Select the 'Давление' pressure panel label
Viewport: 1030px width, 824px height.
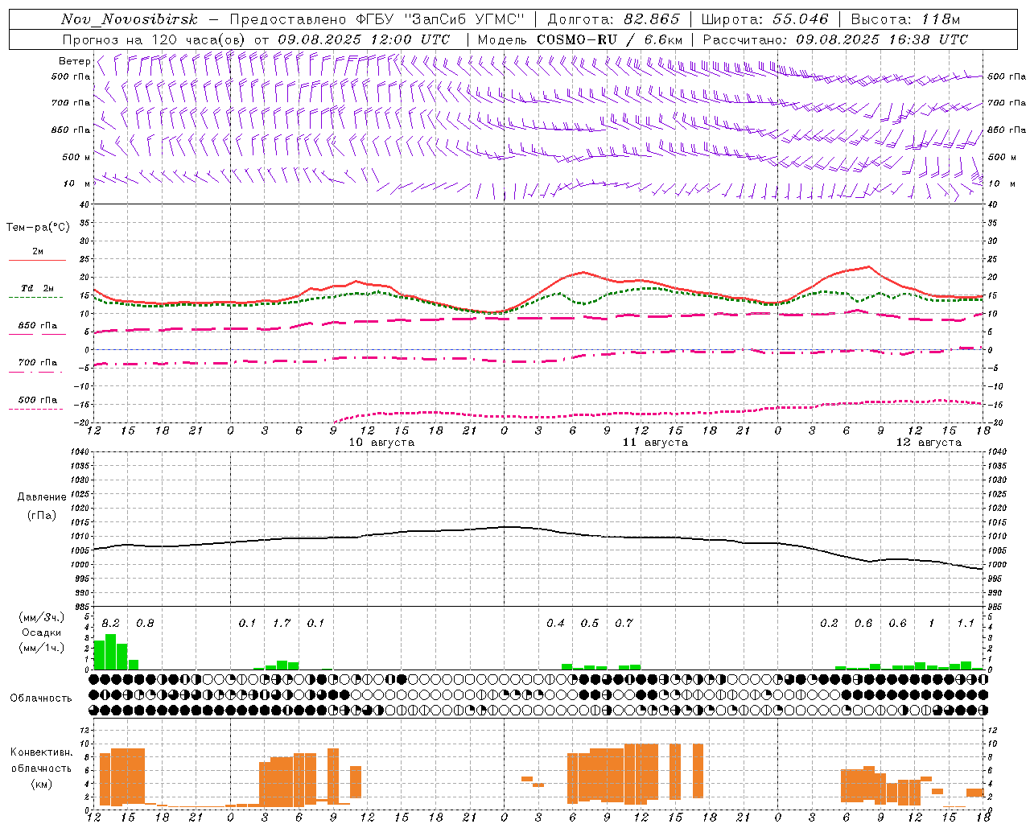(42, 497)
